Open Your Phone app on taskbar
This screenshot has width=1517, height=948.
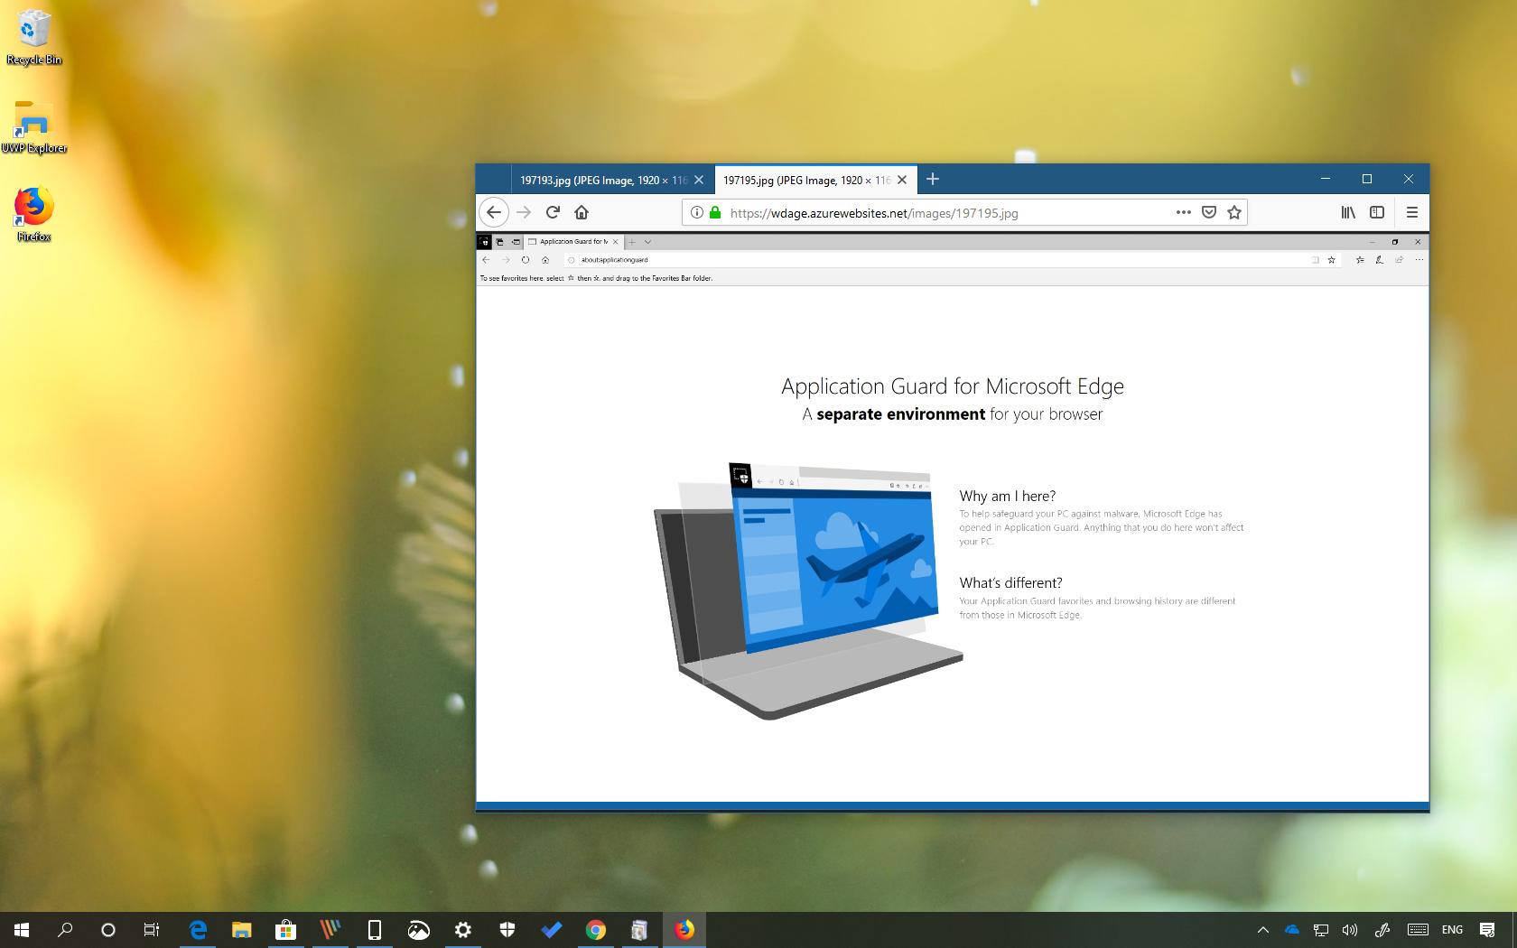[x=374, y=929]
